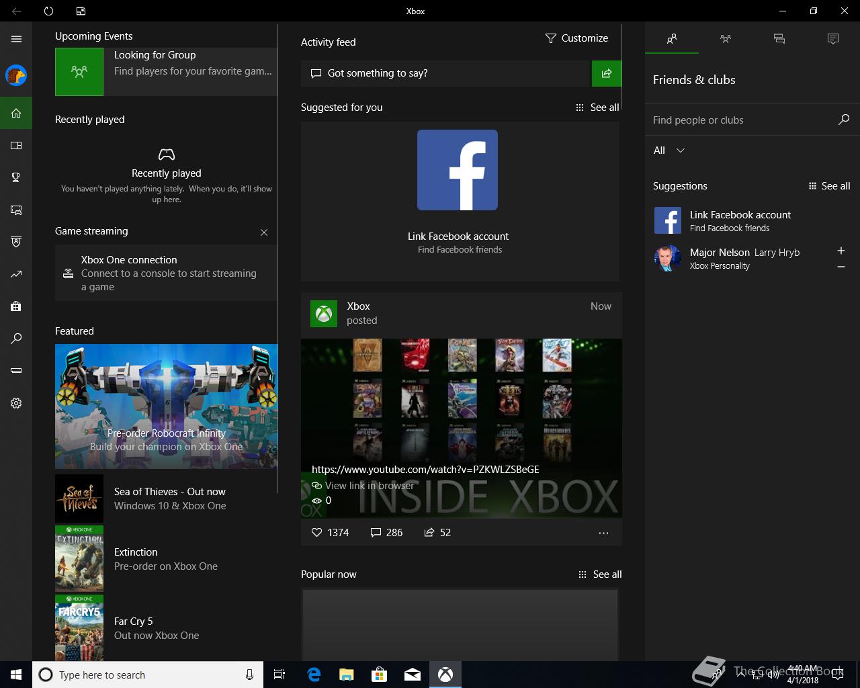Remove Major Nelson suggestion minus icon
This screenshot has width=860, height=688.
point(841,267)
